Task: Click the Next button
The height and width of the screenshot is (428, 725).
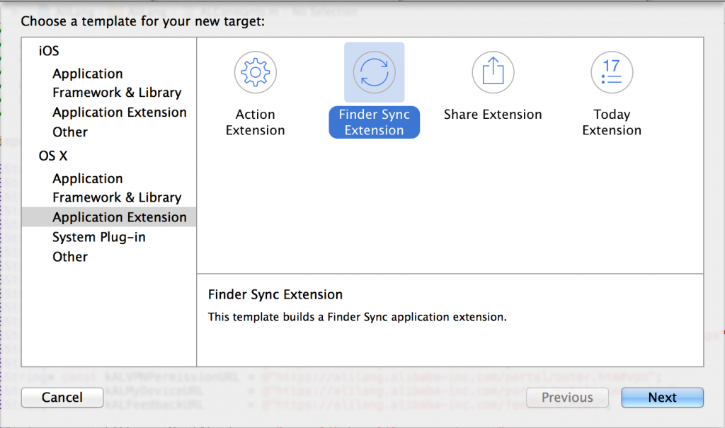Action: click(x=662, y=398)
